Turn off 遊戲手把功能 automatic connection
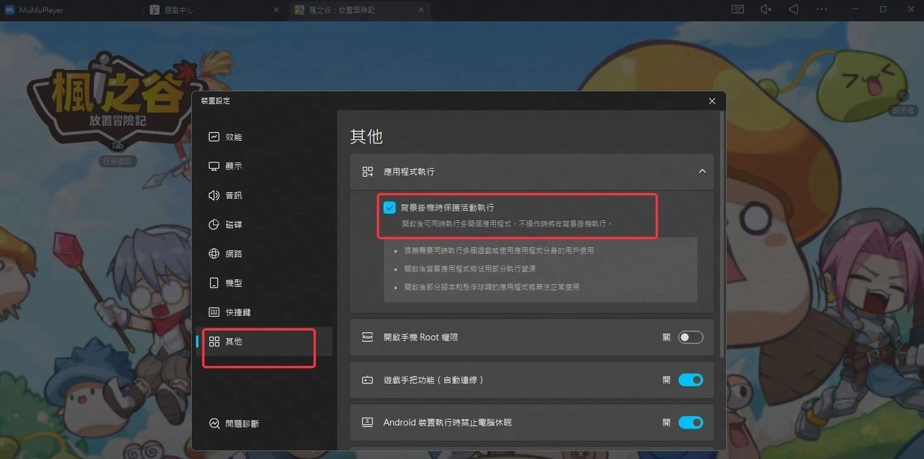The image size is (924, 459). click(690, 380)
